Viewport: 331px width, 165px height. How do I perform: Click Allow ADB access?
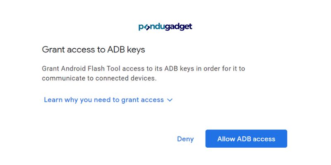coord(246,139)
